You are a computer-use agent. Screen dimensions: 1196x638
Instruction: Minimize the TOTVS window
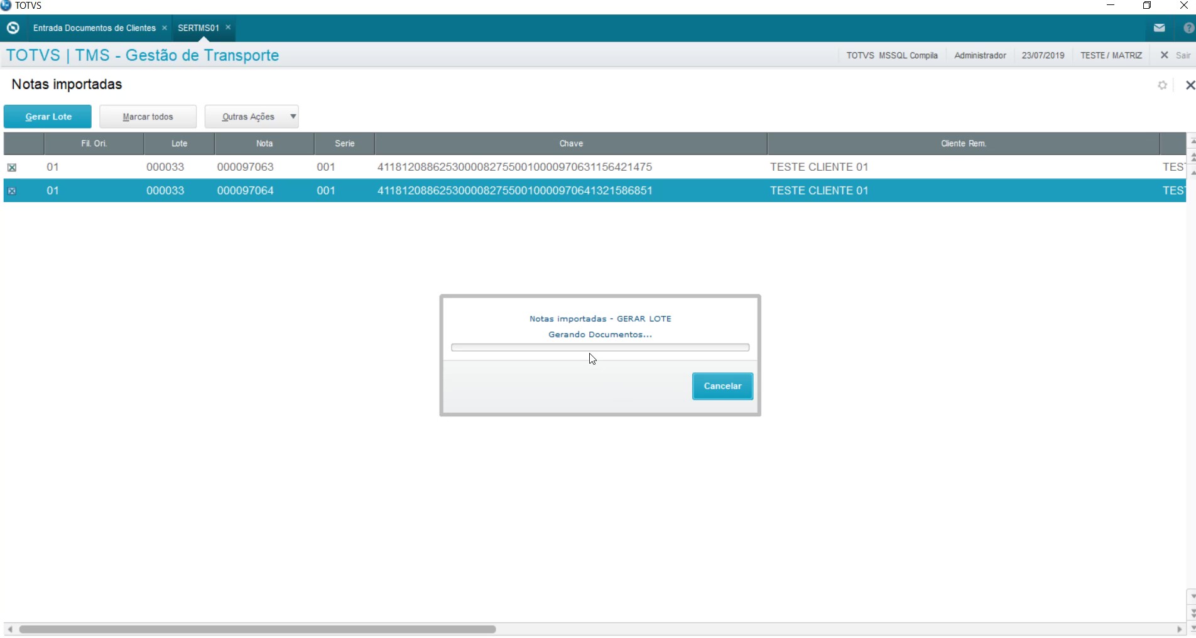(1111, 6)
